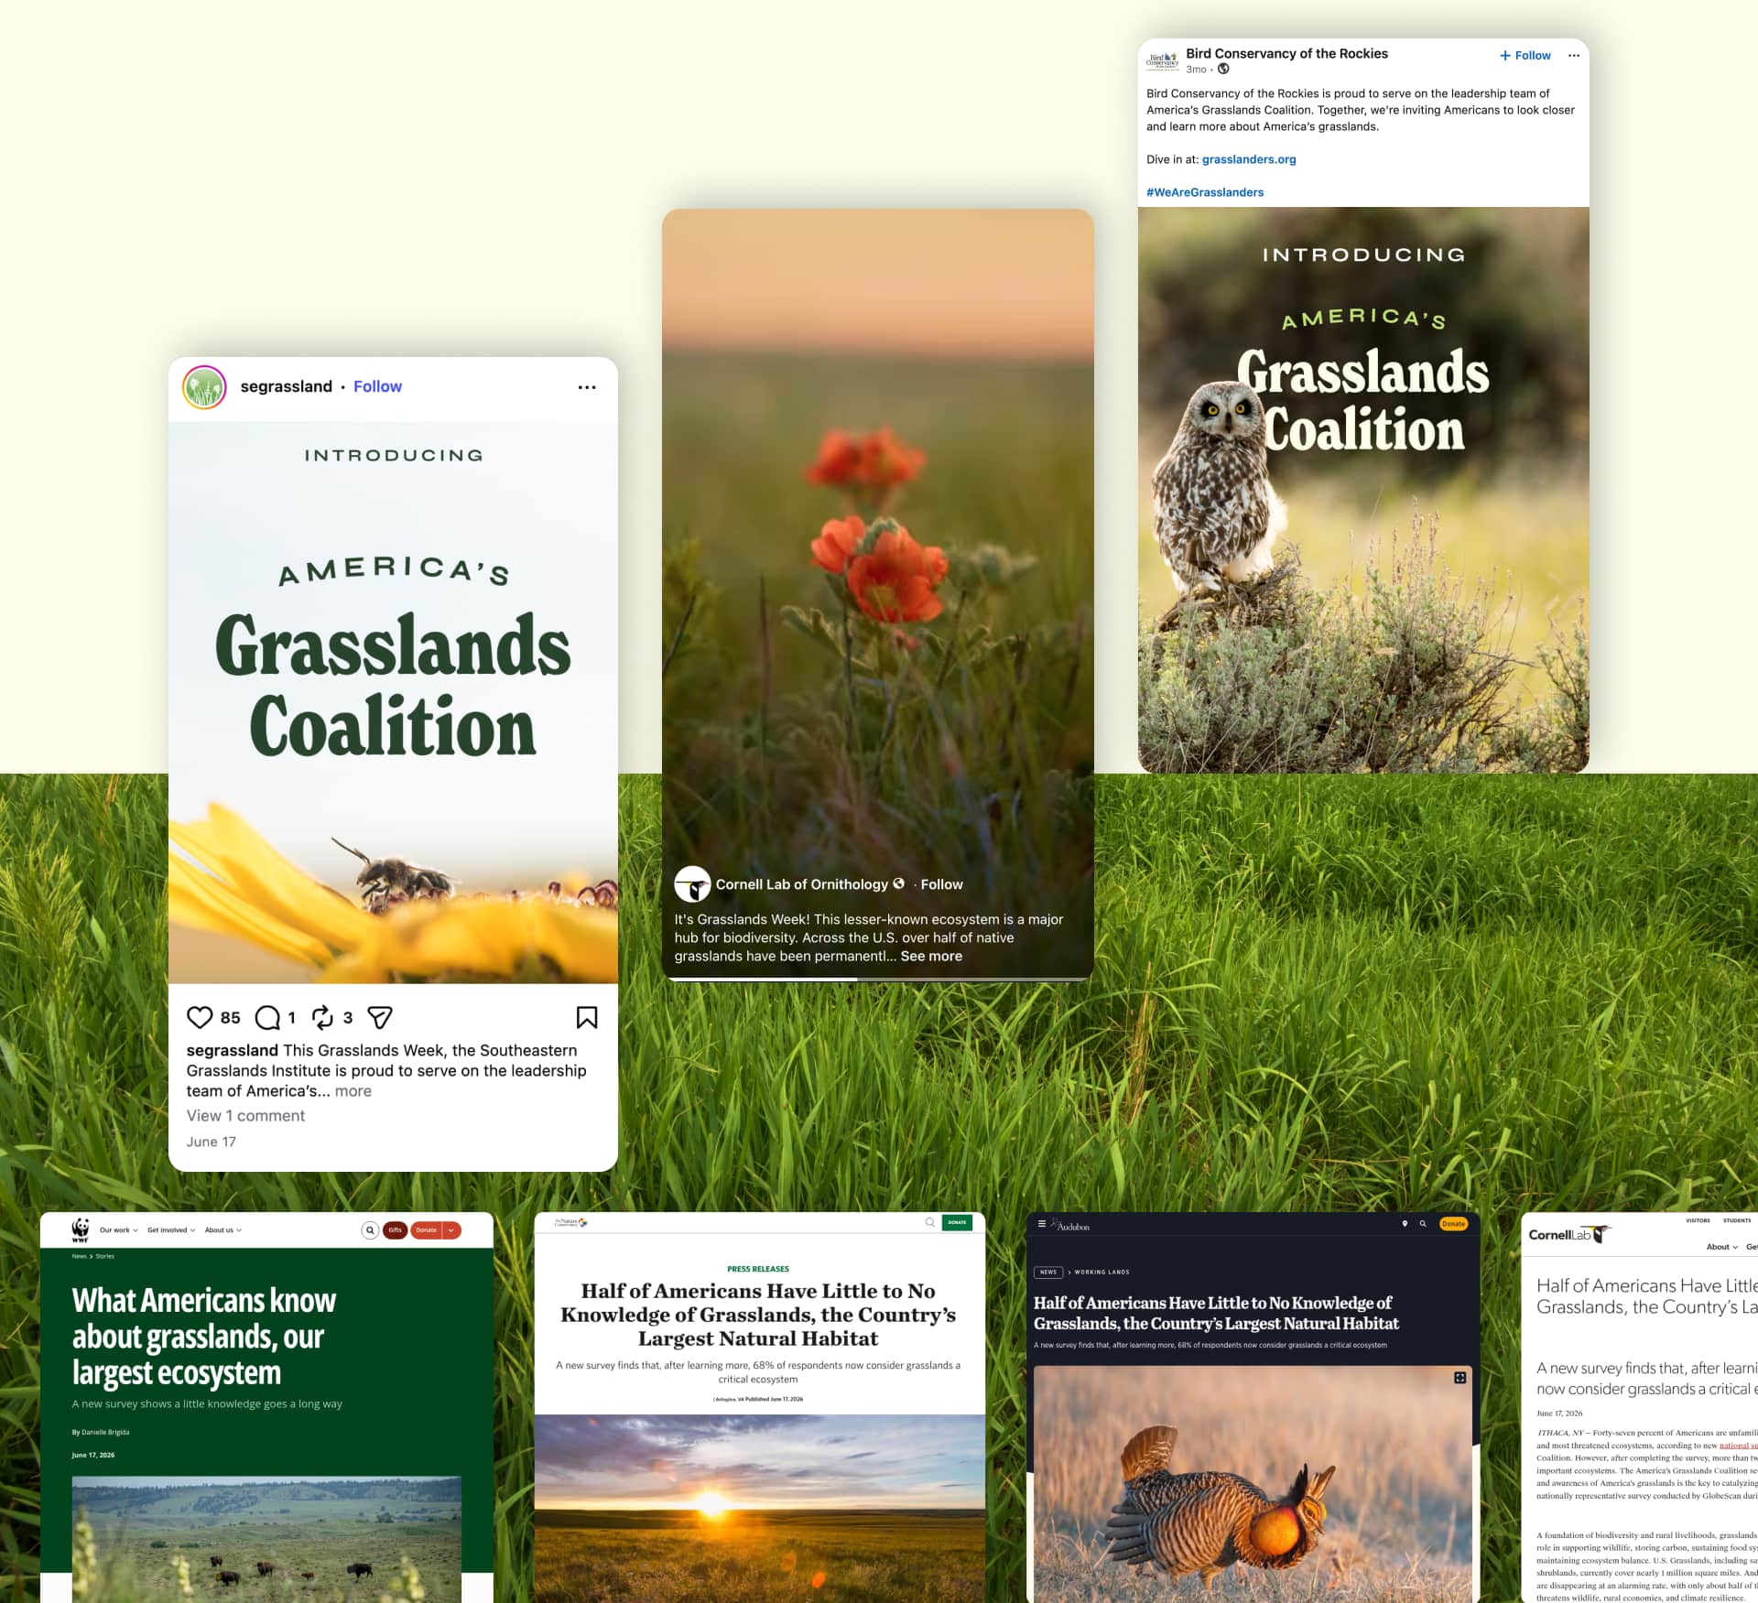Bookmark the segrassland post

click(x=587, y=1017)
